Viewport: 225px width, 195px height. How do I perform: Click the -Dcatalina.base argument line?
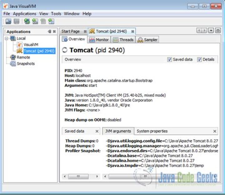coord(149,156)
